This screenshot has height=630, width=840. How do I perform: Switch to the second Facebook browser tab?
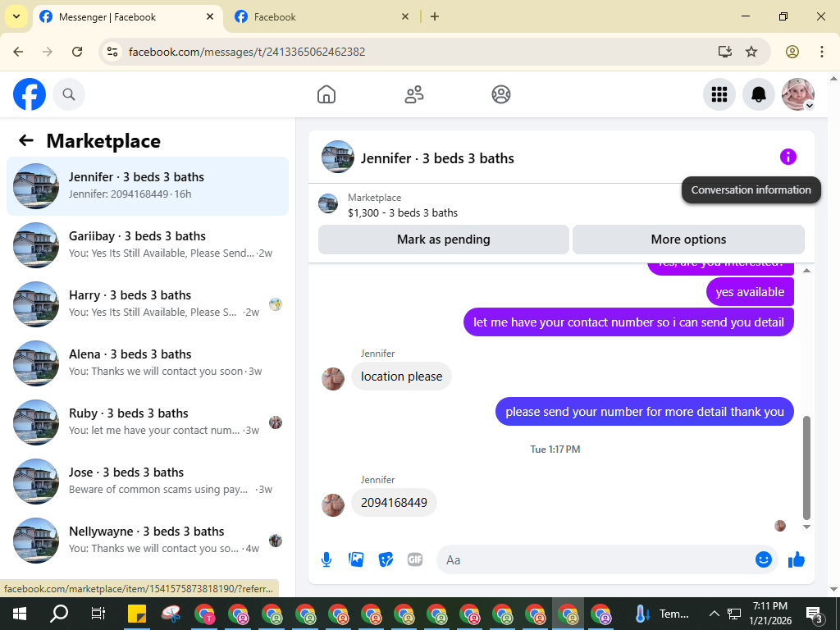coord(322,16)
